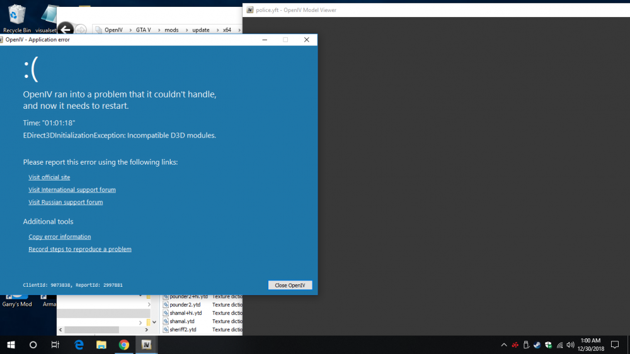Click OpenIV's forward navigation arrow
The height and width of the screenshot is (354, 630).
click(x=81, y=30)
